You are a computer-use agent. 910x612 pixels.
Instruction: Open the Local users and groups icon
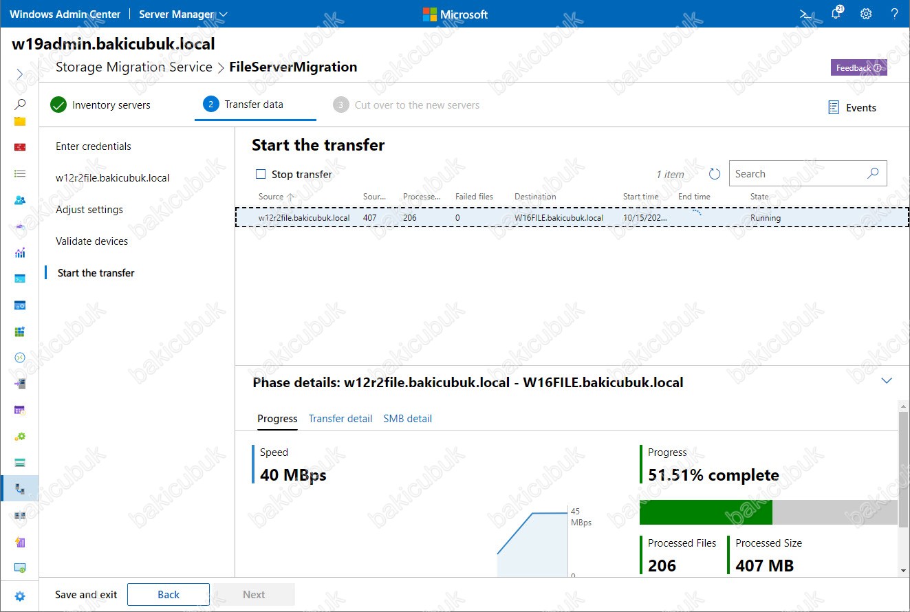click(20, 200)
